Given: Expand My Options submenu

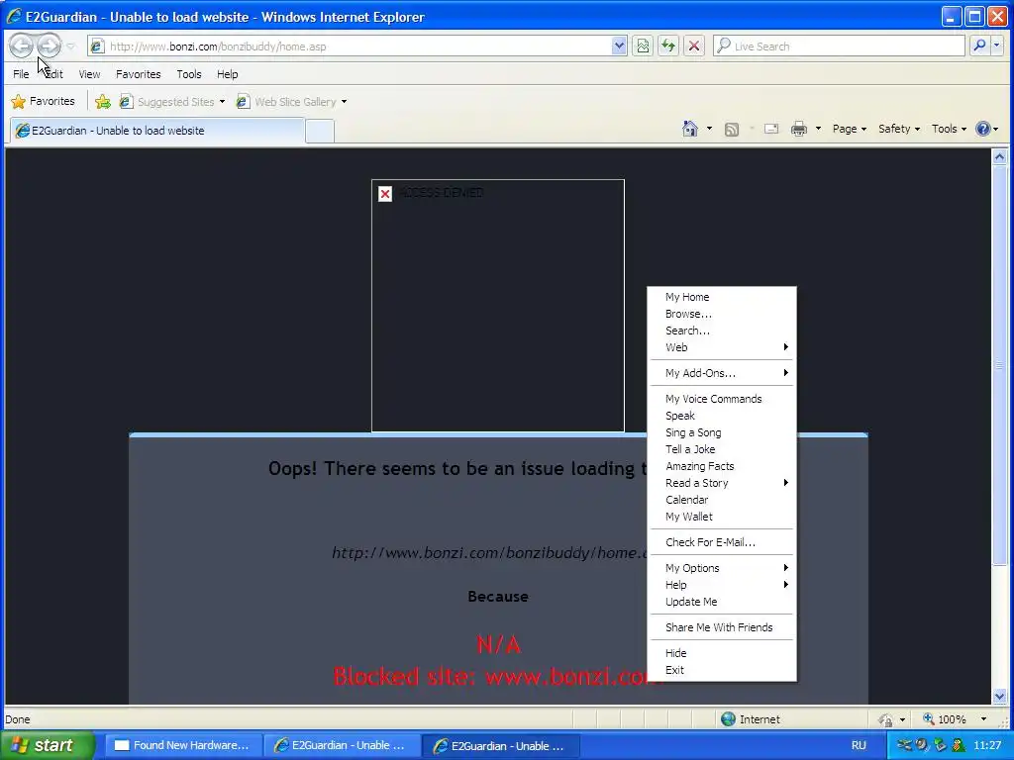Looking at the screenshot, I should (722, 568).
